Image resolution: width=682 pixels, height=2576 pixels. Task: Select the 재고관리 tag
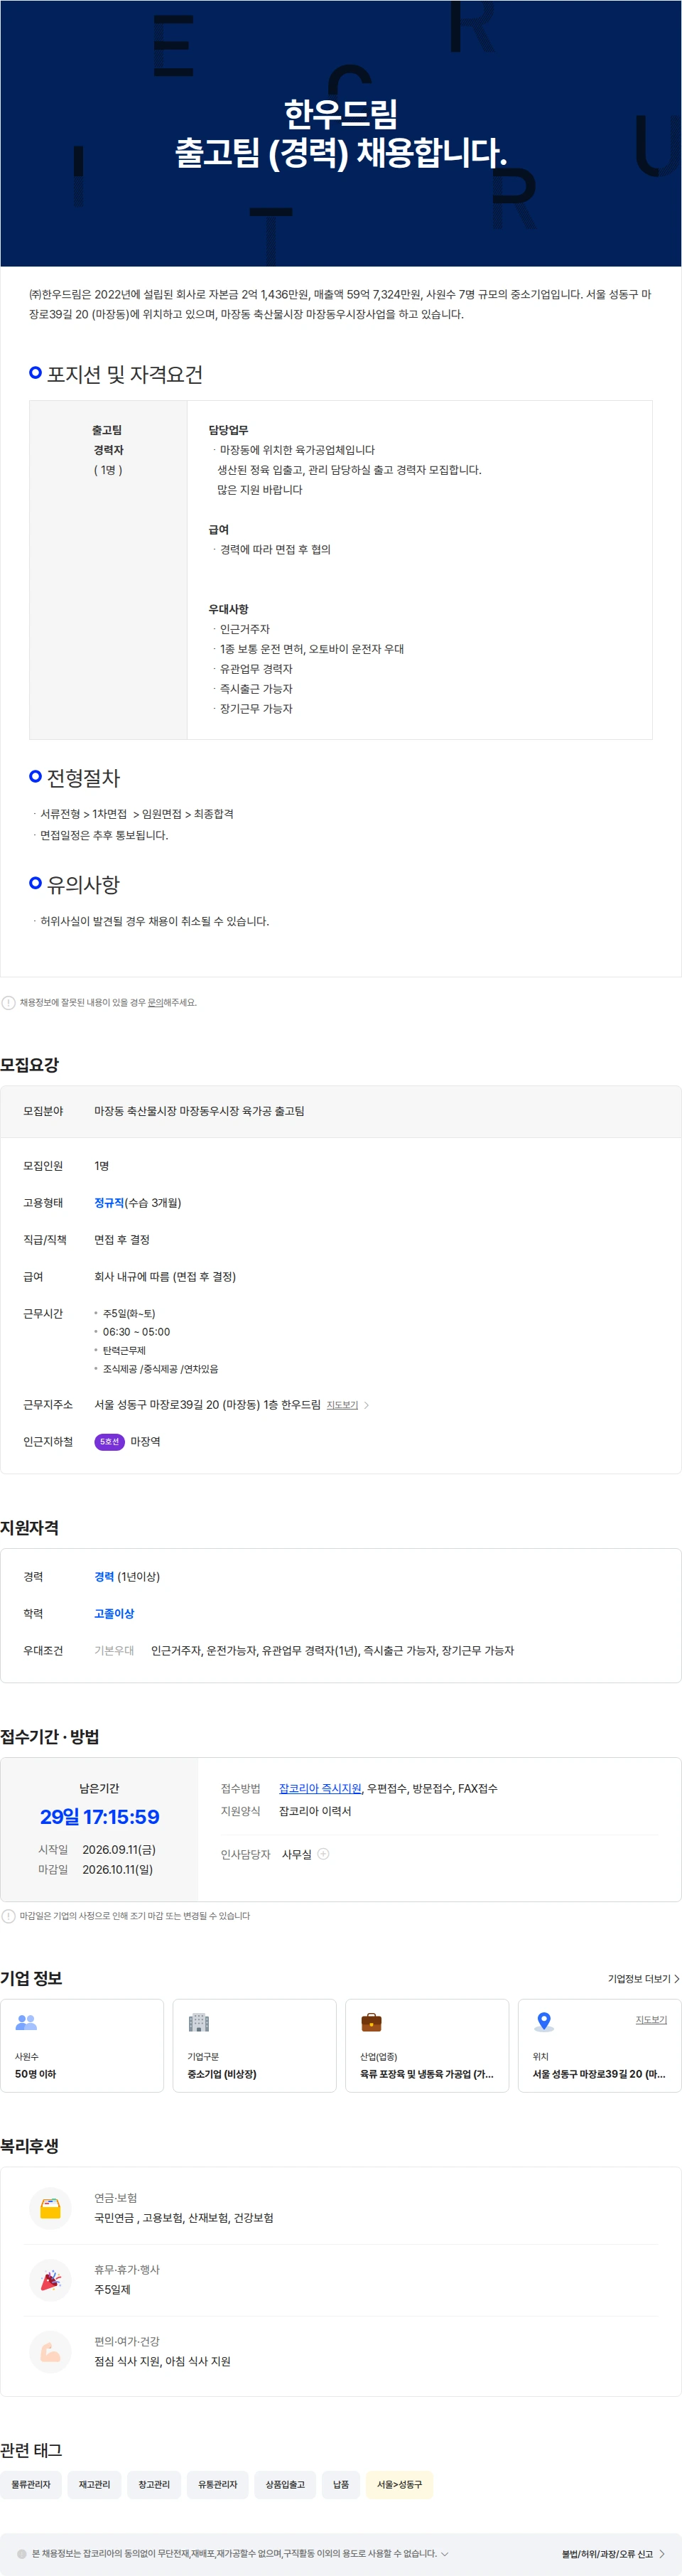(95, 2485)
